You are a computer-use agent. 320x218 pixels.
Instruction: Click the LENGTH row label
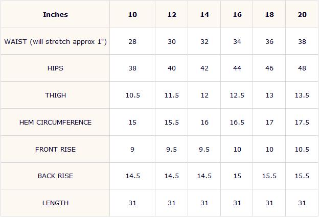coord(55,203)
